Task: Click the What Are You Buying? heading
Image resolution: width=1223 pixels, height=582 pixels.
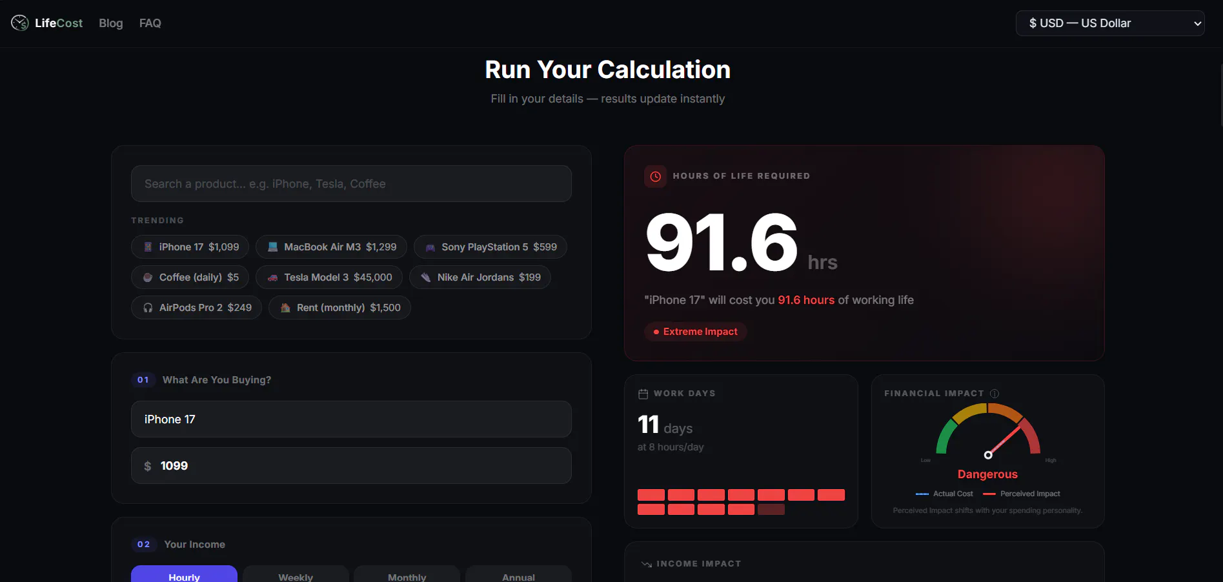Action: click(x=217, y=380)
